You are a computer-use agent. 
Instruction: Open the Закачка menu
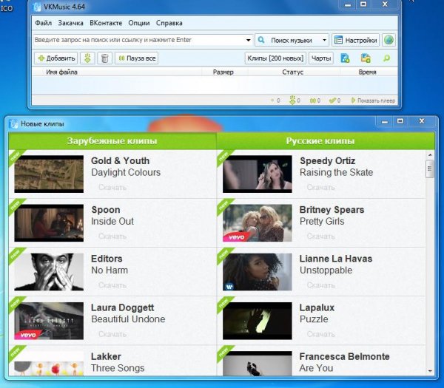(x=70, y=23)
